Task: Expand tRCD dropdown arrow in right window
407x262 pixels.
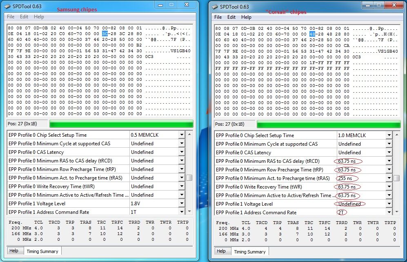Action: pyautogui.click(x=389, y=161)
